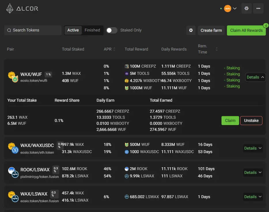Click the Unstake button for WAX/WUF
269x212 pixels.
point(251,120)
